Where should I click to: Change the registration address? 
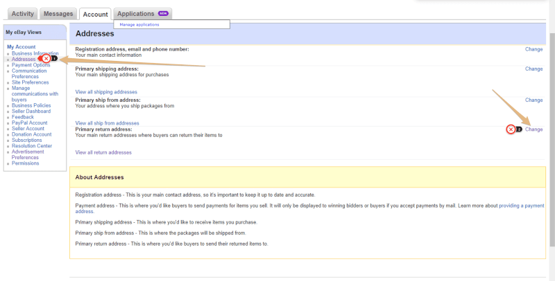tap(533, 49)
